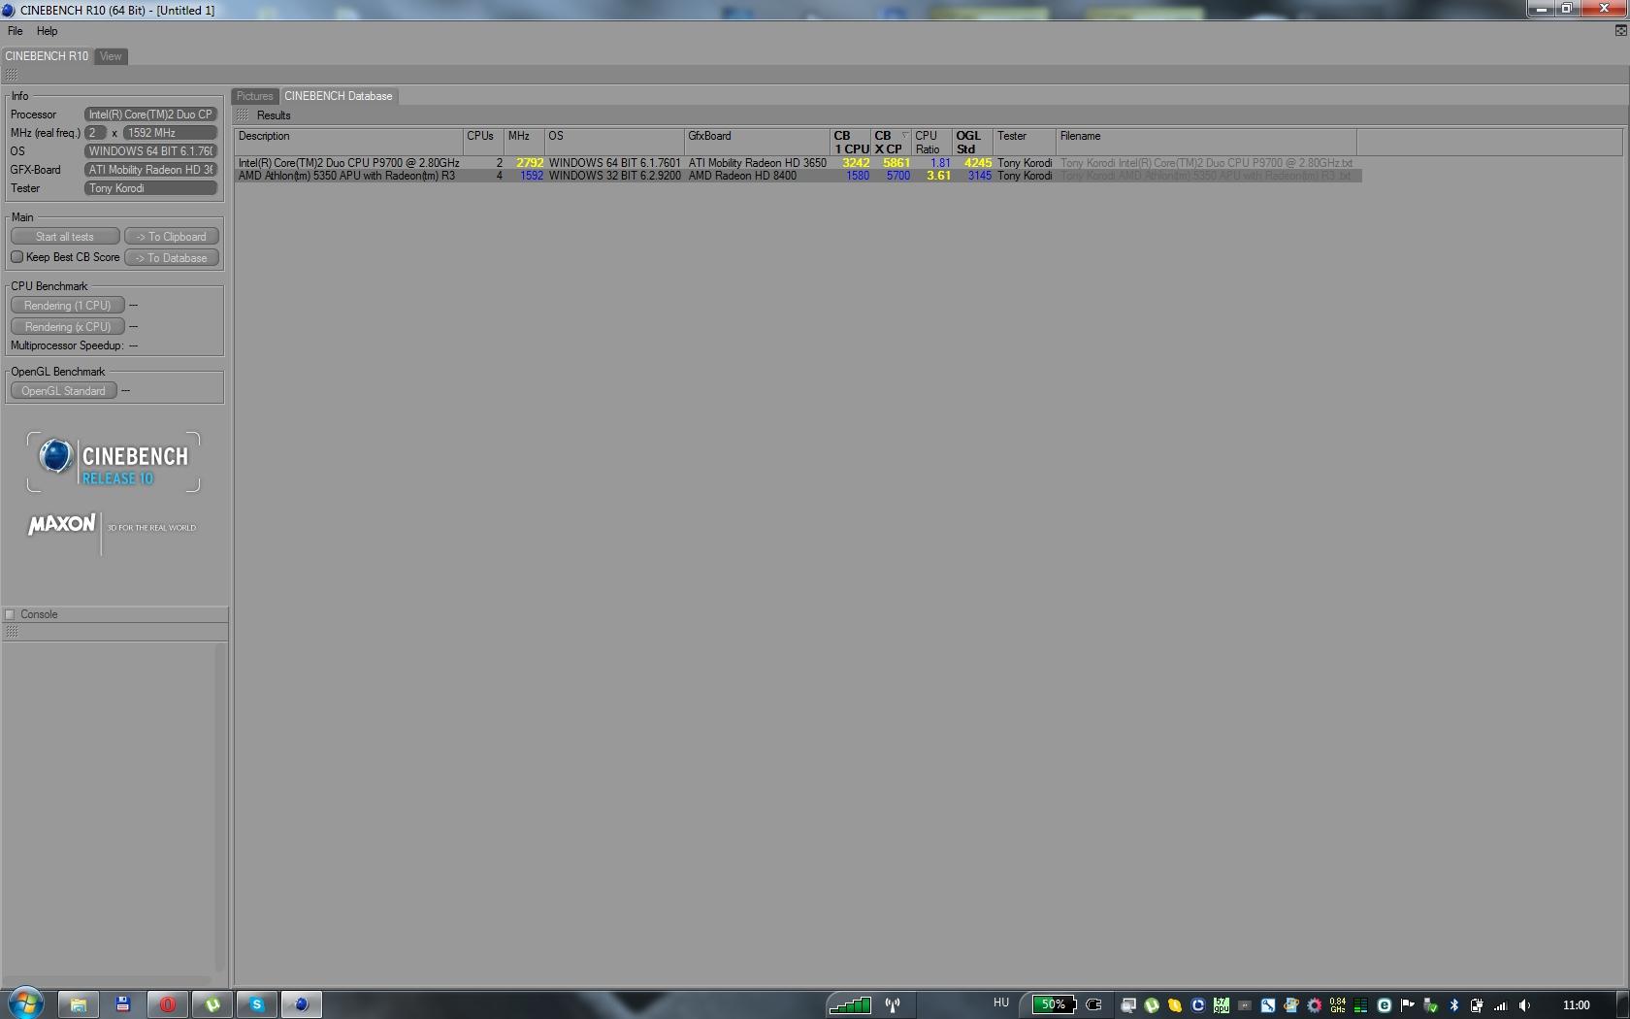Click the Bluetooth tray icon
The height and width of the screenshot is (1019, 1630).
(x=1453, y=1005)
